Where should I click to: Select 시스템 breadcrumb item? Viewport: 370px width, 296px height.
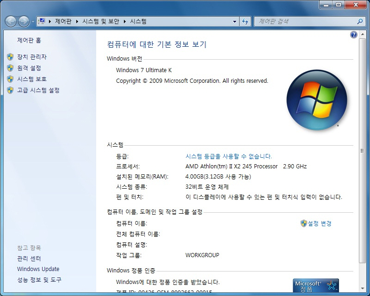click(138, 21)
